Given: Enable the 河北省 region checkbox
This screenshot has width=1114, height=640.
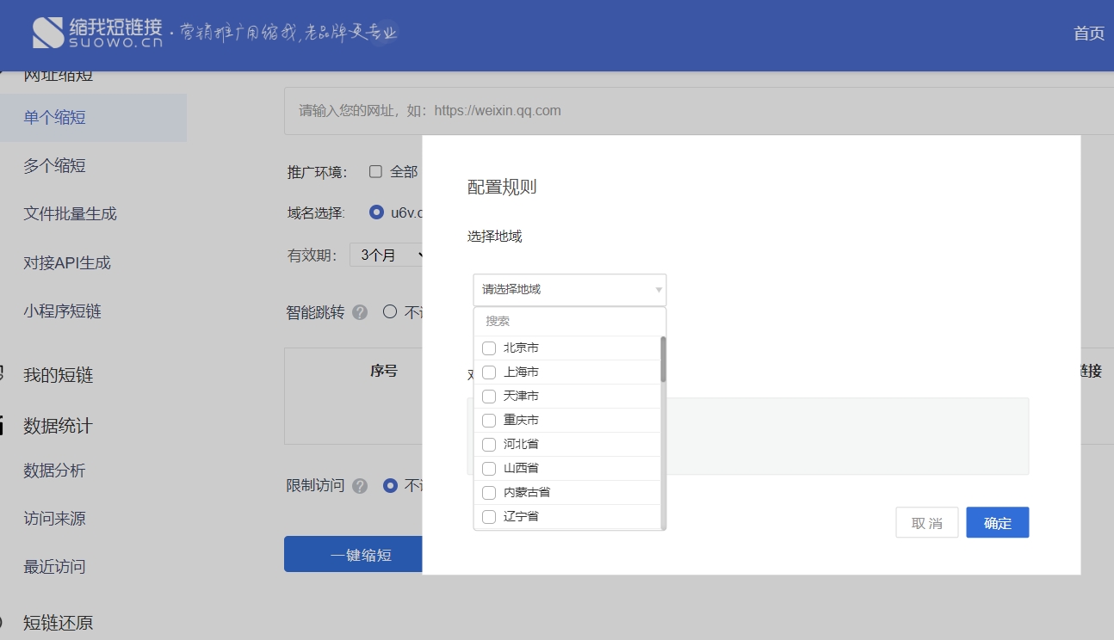Looking at the screenshot, I should tap(489, 445).
